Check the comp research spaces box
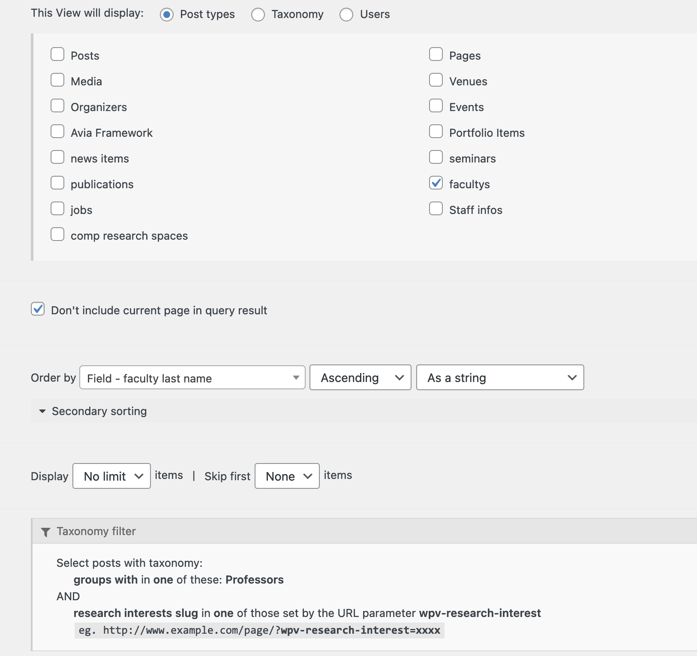 (x=57, y=235)
